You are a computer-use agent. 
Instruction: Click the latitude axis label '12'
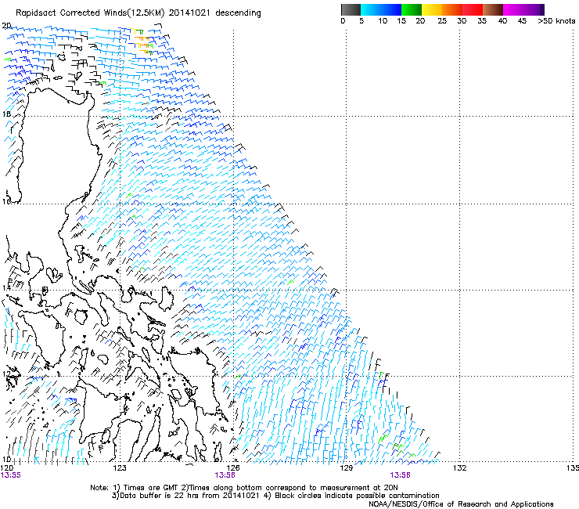click(6, 374)
